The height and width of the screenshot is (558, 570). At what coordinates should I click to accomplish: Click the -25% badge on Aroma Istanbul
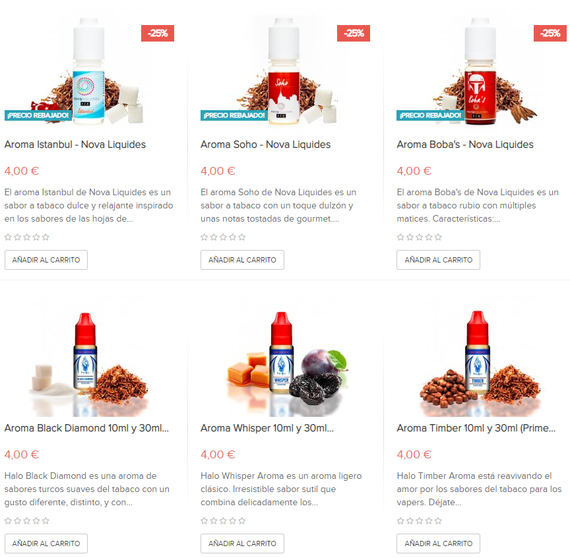point(158,34)
